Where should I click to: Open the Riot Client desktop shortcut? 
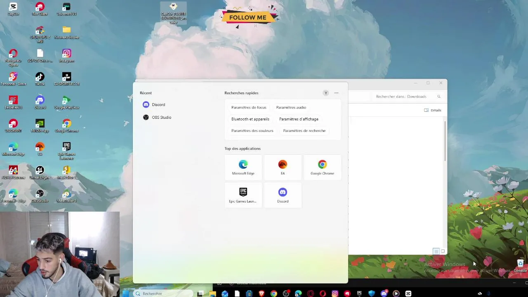(40, 9)
